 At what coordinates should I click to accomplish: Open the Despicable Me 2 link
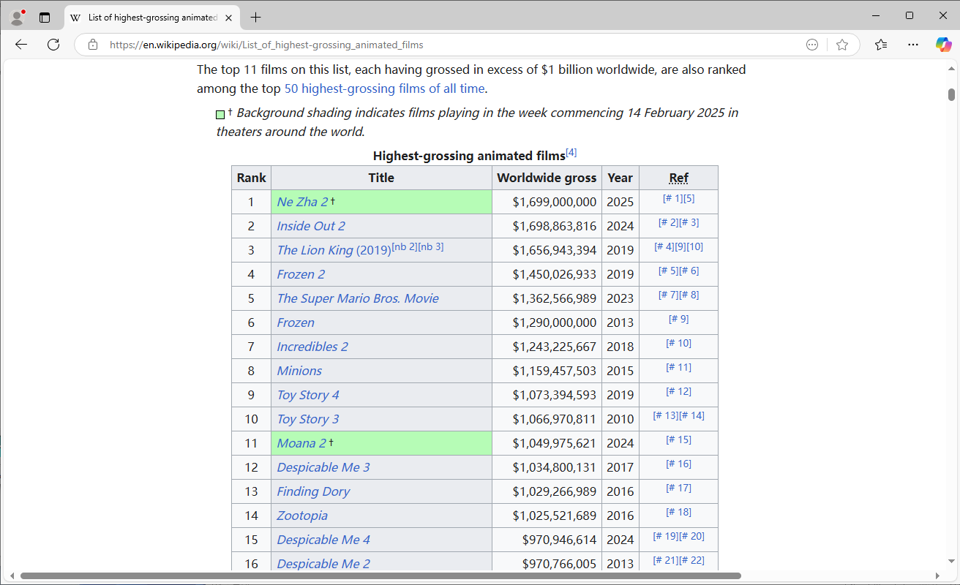[323, 564]
